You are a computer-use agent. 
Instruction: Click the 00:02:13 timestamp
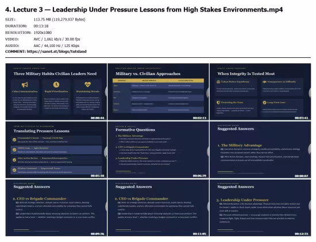pos(199,118)
